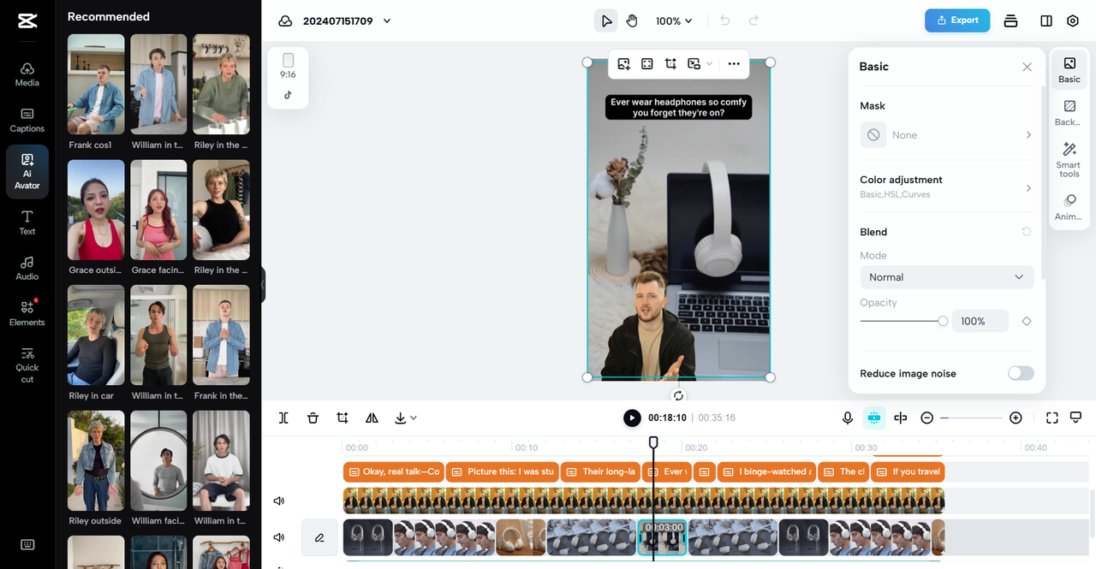Viewport: 1096px width, 569px height.
Task: Switch to the Smart tools tab
Action: 1069,161
